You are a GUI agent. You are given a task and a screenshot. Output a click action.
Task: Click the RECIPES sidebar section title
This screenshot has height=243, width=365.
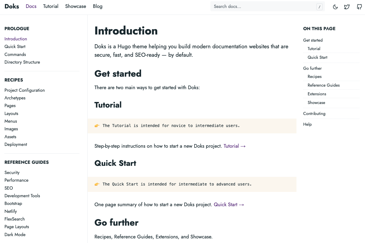(14, 80)
